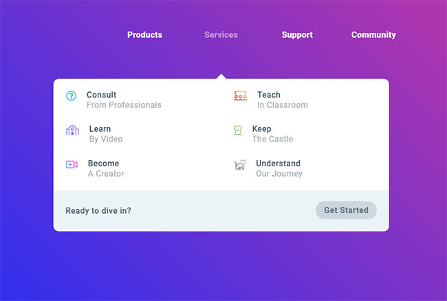
Task: Open the Support menu
Action: pos(297,35)
